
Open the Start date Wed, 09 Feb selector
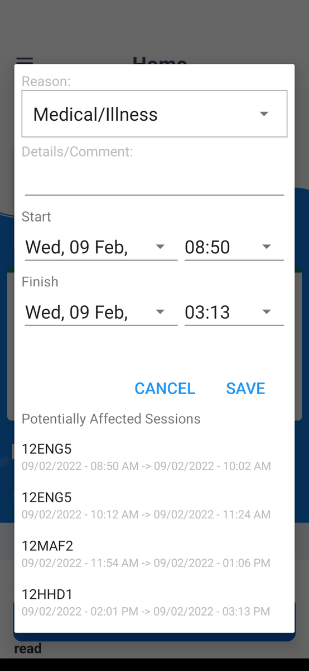pyautogui.click(x=101, y=247)
